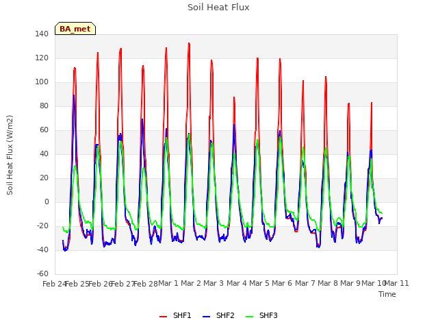Click the 60 y-axis tick label
The image size is (438, 329).
[x=44, y=130]
